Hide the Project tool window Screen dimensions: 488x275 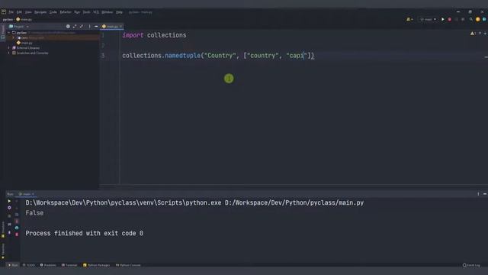[x=96, y=27]
